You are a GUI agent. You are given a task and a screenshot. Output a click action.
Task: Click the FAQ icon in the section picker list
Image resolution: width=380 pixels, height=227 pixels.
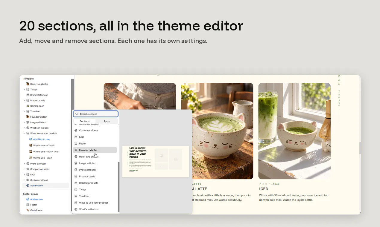pyautogui.click(x=76, y=137)
